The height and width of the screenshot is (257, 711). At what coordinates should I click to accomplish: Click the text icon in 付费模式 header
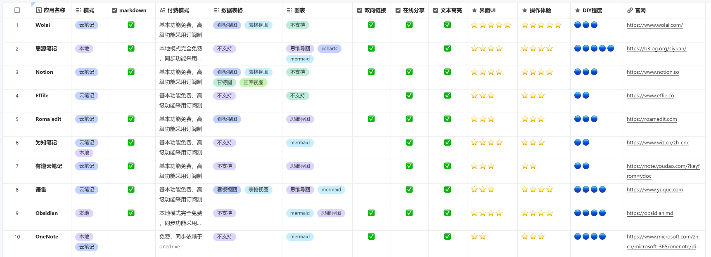coord(162,10)
